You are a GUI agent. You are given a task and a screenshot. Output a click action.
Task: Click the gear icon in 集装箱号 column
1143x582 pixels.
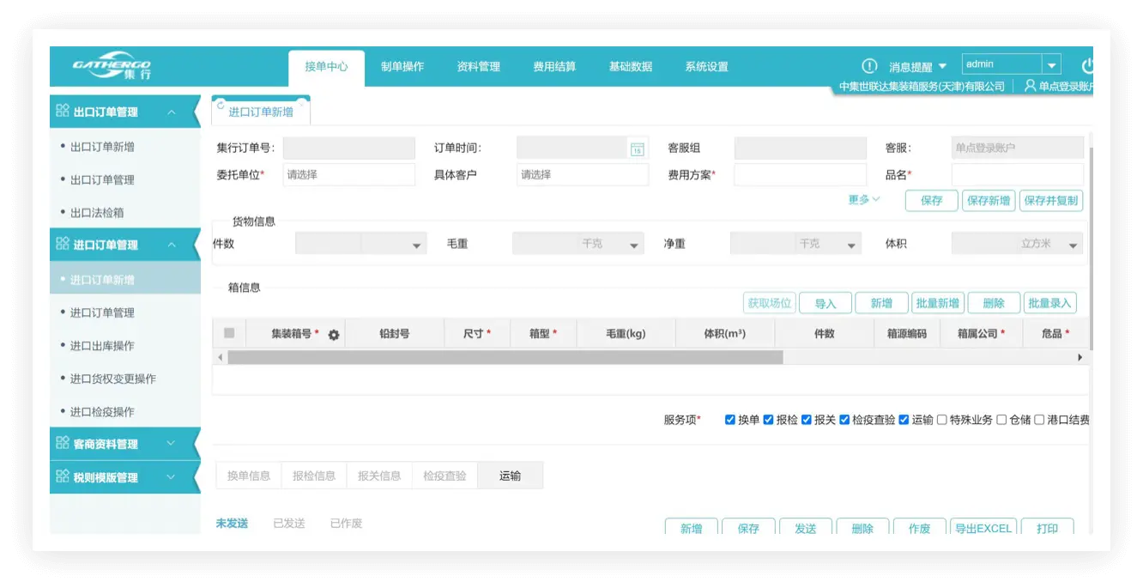pyautogui.click(x=334, y=335)
